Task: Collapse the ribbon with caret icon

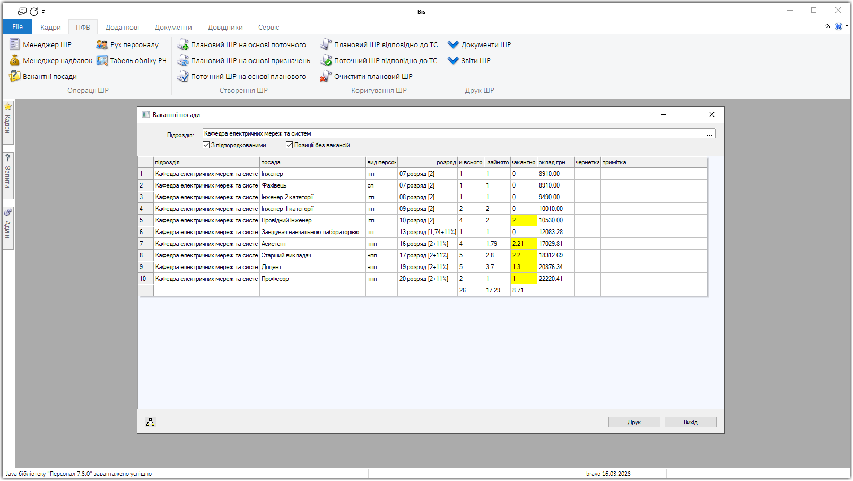Action: pos(827,26)
